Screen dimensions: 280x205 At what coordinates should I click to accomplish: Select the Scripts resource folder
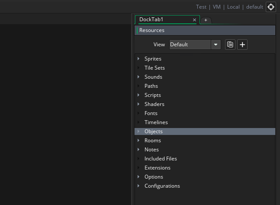[152, 95]
